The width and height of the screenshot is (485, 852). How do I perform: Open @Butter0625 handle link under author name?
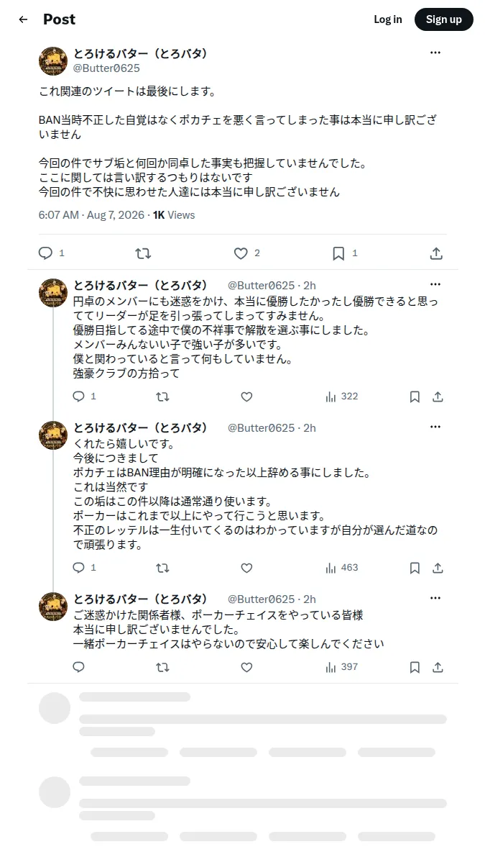pyautogui.click(x=106, y=68)
